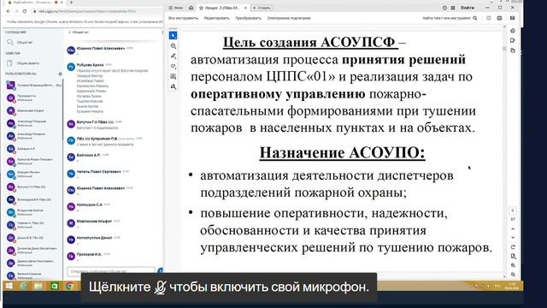Go to next page with down arrow
547x308 pixels.
pyautogui.click(x=513, y=238)
